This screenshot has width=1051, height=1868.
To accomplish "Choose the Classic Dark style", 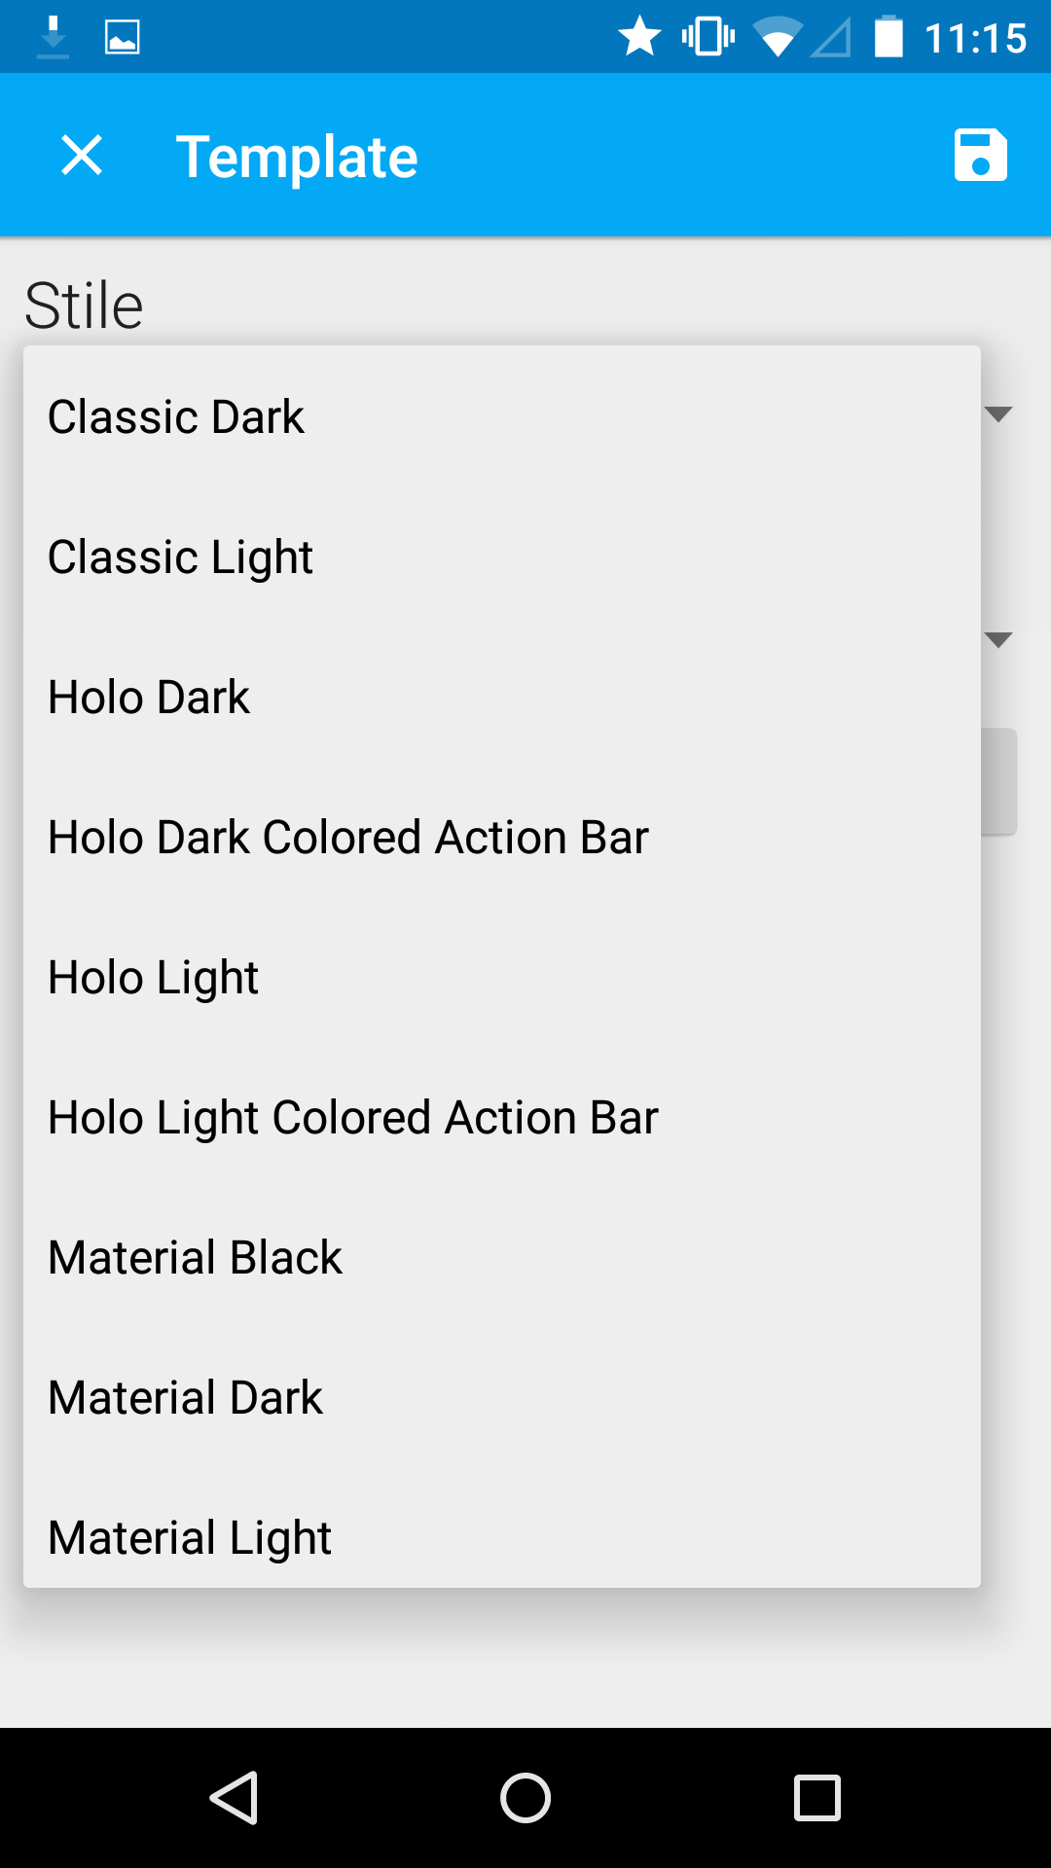I will (x=502, y=416).
